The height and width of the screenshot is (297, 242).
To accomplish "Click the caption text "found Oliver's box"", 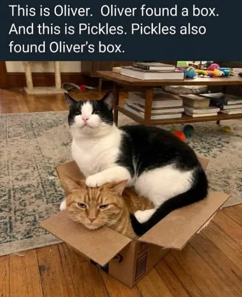I will [x=67, y=47].
